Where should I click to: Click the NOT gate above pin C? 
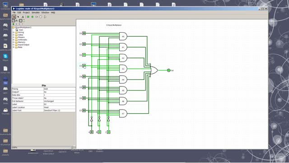coord(108,119)
